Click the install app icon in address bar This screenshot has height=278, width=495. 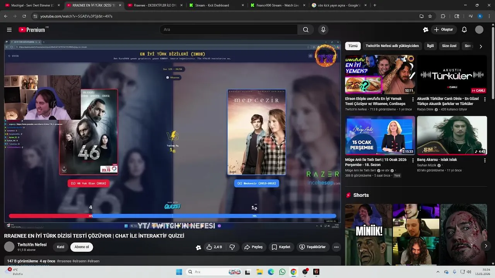pos(422,16)
